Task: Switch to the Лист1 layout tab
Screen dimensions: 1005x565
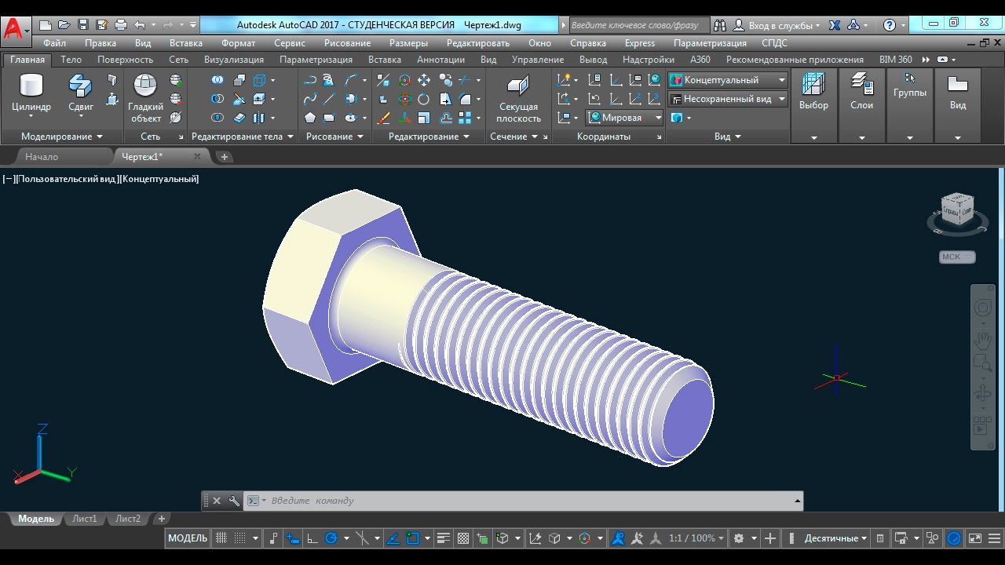Action: point(84,519)
